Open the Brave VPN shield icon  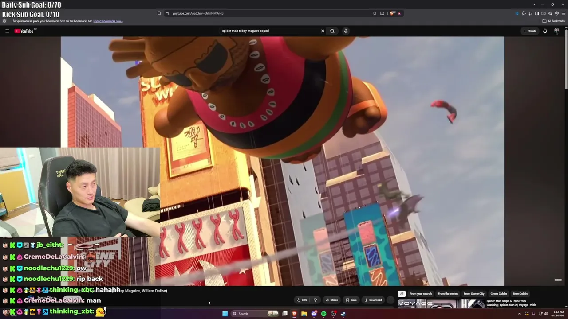[x=557, y=13]
